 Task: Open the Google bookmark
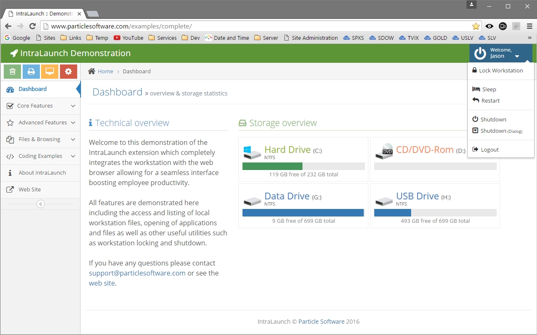[x=17, y=38]
